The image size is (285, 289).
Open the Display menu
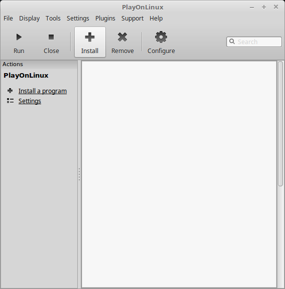29,18
